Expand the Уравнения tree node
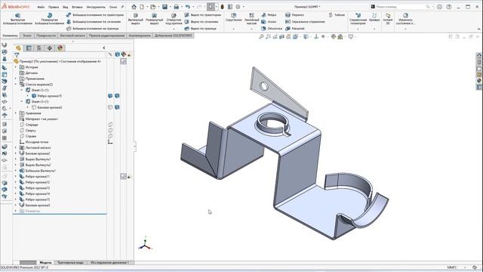 (16, 113)
